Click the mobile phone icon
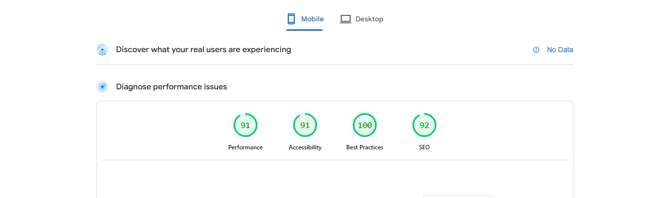The height and width of the screenshot is (198, 655). click(x=291, y=19)
